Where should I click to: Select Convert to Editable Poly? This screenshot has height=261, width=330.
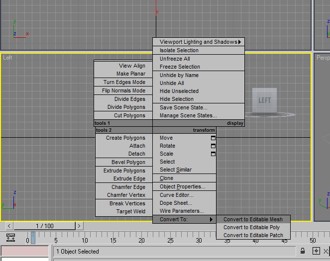coord(253,227)
